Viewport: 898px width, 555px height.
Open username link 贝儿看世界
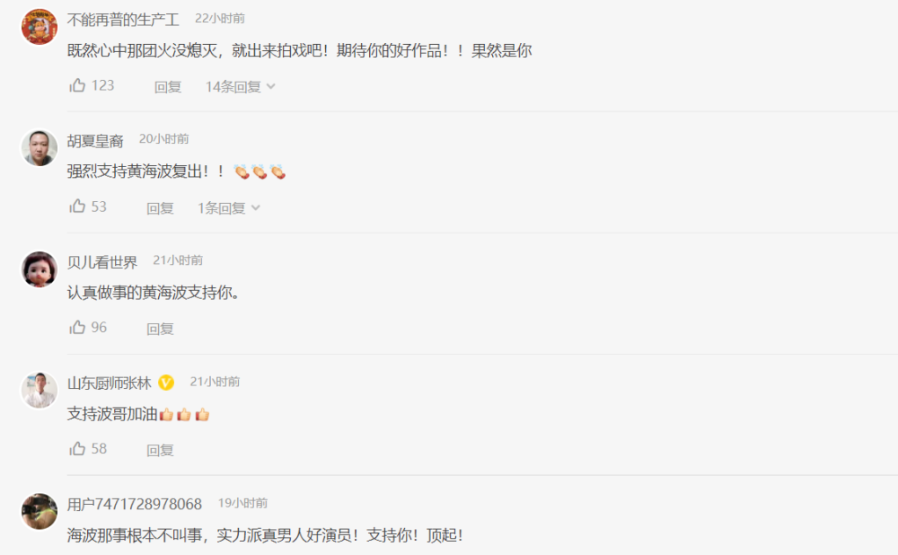tap(102, 261)
